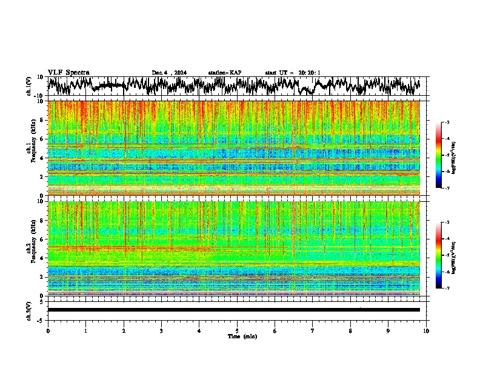Click ch.1 spectrogram "10" kHz tick label

pyautogui.click(x=41, y=101)
